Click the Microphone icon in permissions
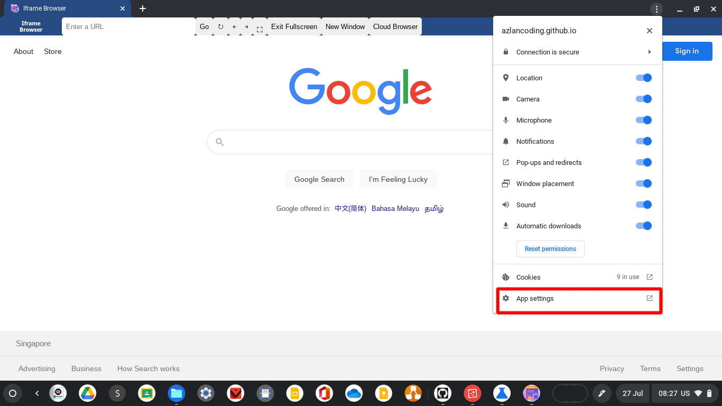The height and width of the screenshot is (406, 722). (x=506, y=120)
